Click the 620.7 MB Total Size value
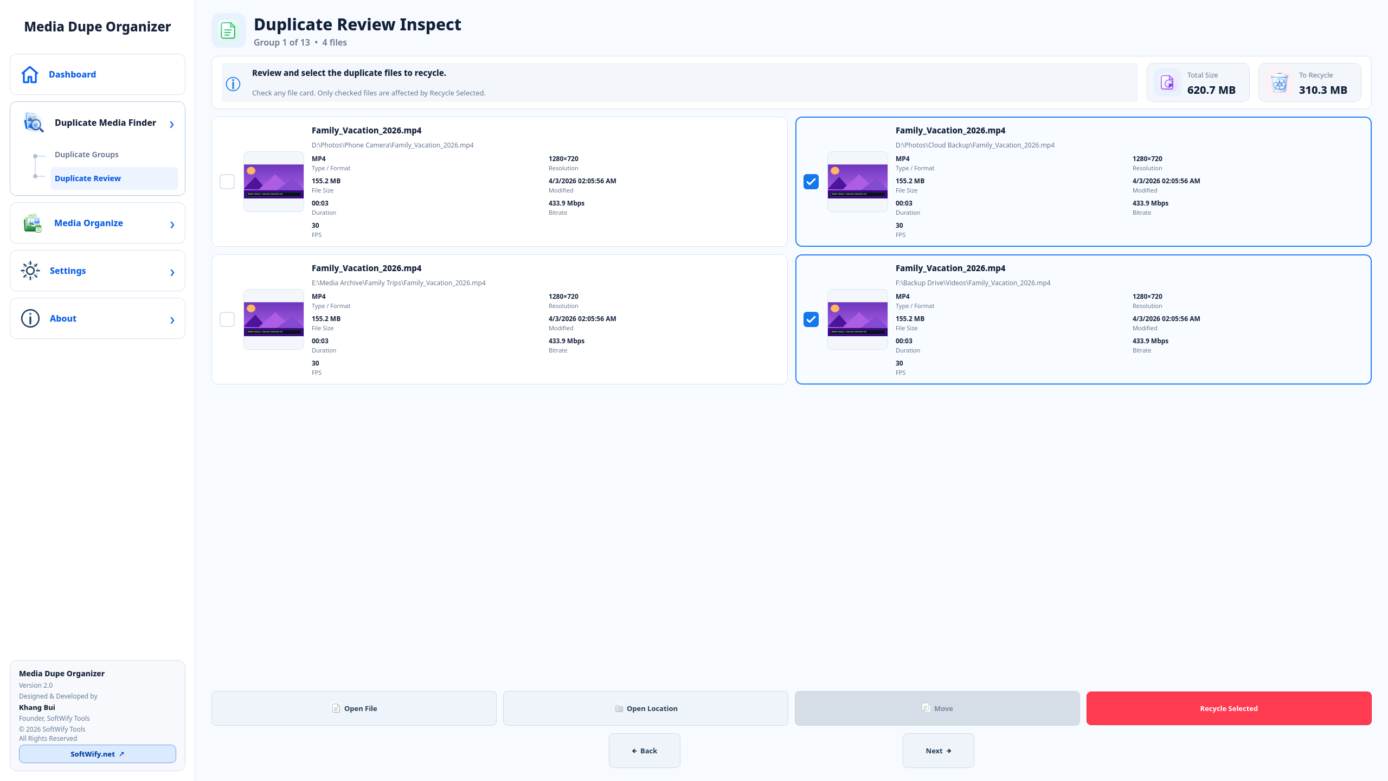This screenshot has width=1388, height=781. pyautogui.click(x=1211, y=90)
